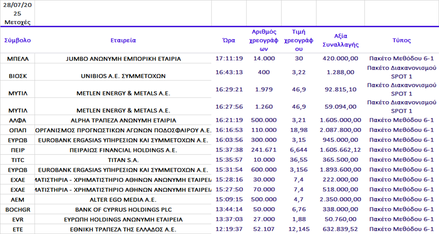The image size is (439, 234).
Task: Select 'ΕΥΡΩΠΗ HOLDINGS ΑΝΩΝΥΜΗ ΕΤΑΙΡΕΙΑ' cell
Action: coord(123,220)
